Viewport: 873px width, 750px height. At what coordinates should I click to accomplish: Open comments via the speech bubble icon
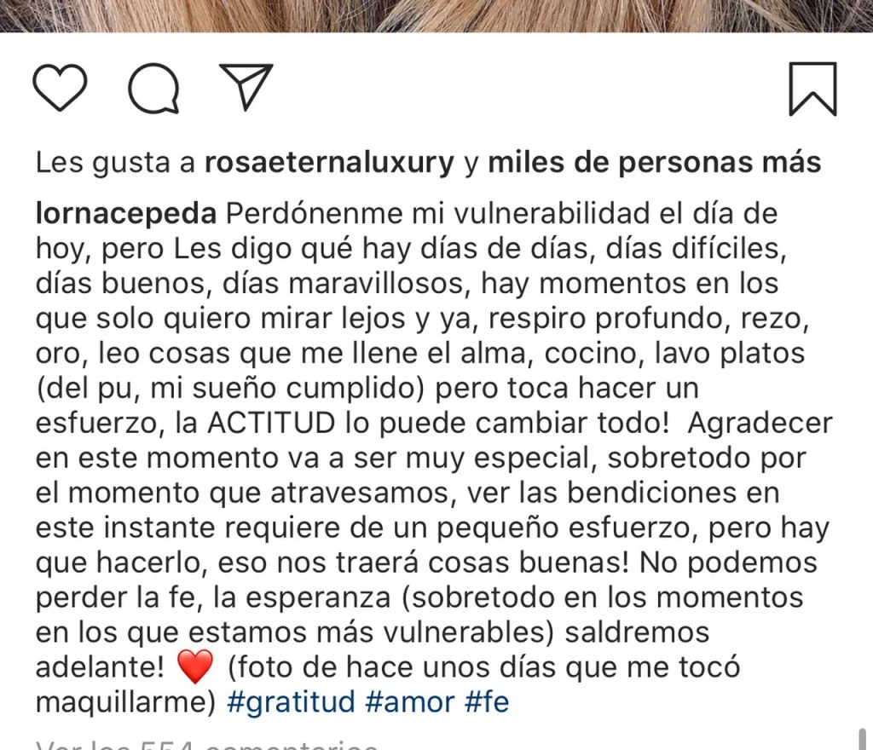click(154, 89)
